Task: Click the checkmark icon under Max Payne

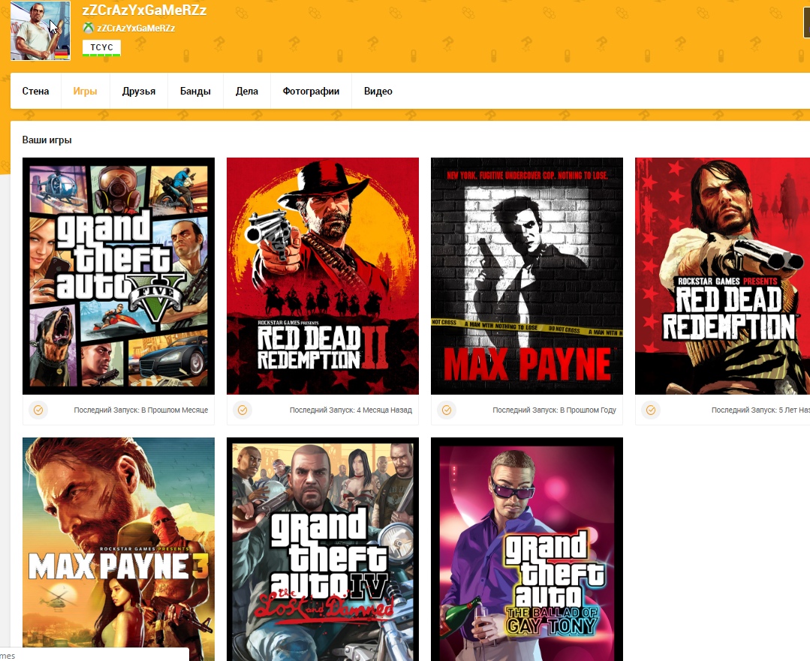Action: (x=447, y=410)
